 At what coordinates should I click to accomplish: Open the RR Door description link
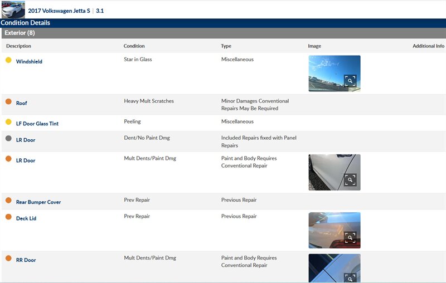point(26,260)
